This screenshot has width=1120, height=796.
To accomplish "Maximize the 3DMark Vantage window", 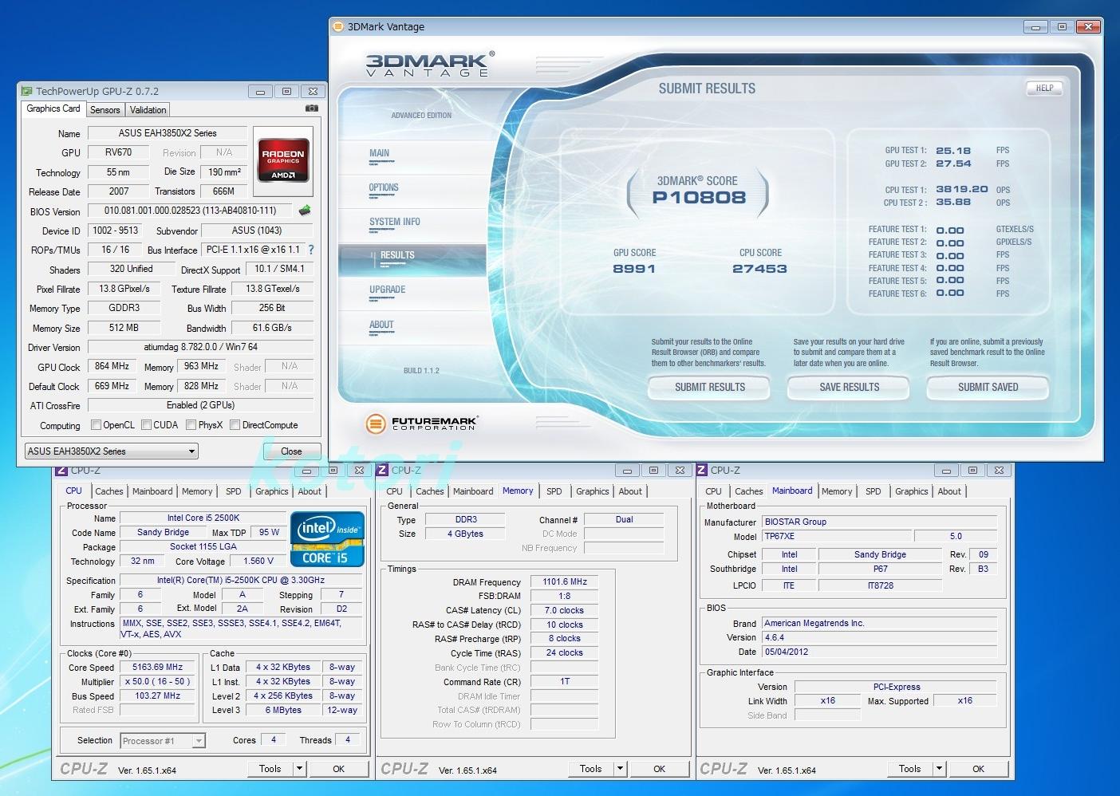I will coord(1062,27).
